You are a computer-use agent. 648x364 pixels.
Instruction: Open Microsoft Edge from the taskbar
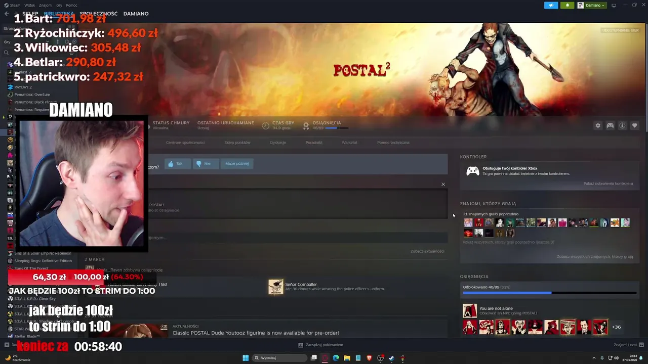(x=336, y=358)
